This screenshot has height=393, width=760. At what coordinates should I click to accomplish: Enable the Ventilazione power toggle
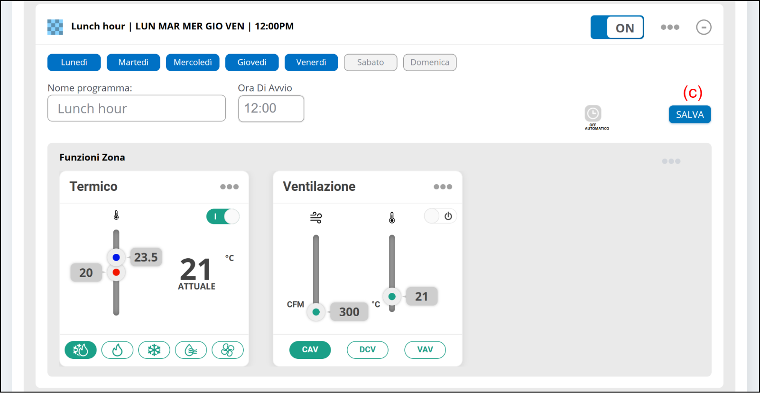pyautogui.click(x=440, y=216)
